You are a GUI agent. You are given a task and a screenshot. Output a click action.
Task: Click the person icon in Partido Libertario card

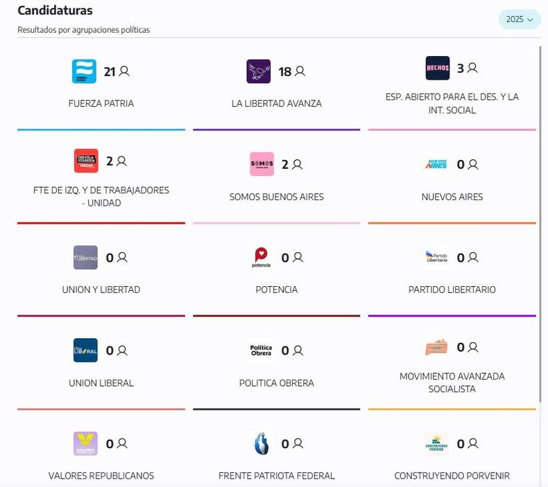point(473,257)
